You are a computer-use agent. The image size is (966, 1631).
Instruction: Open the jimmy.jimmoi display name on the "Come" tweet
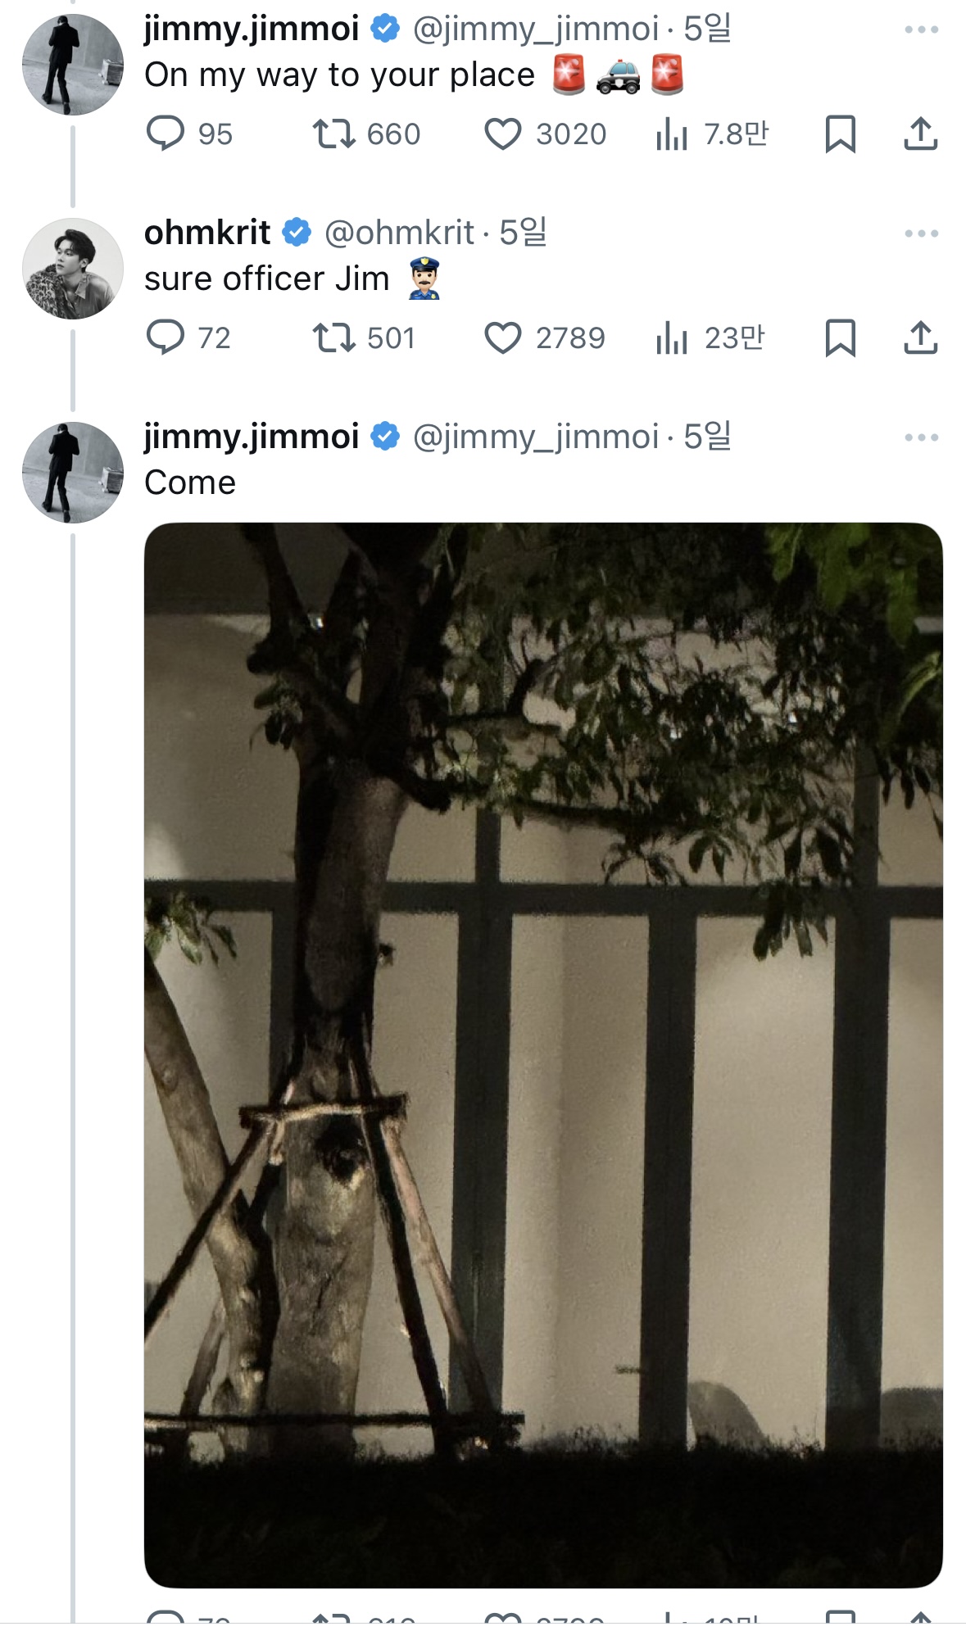[x=252, y=437]
